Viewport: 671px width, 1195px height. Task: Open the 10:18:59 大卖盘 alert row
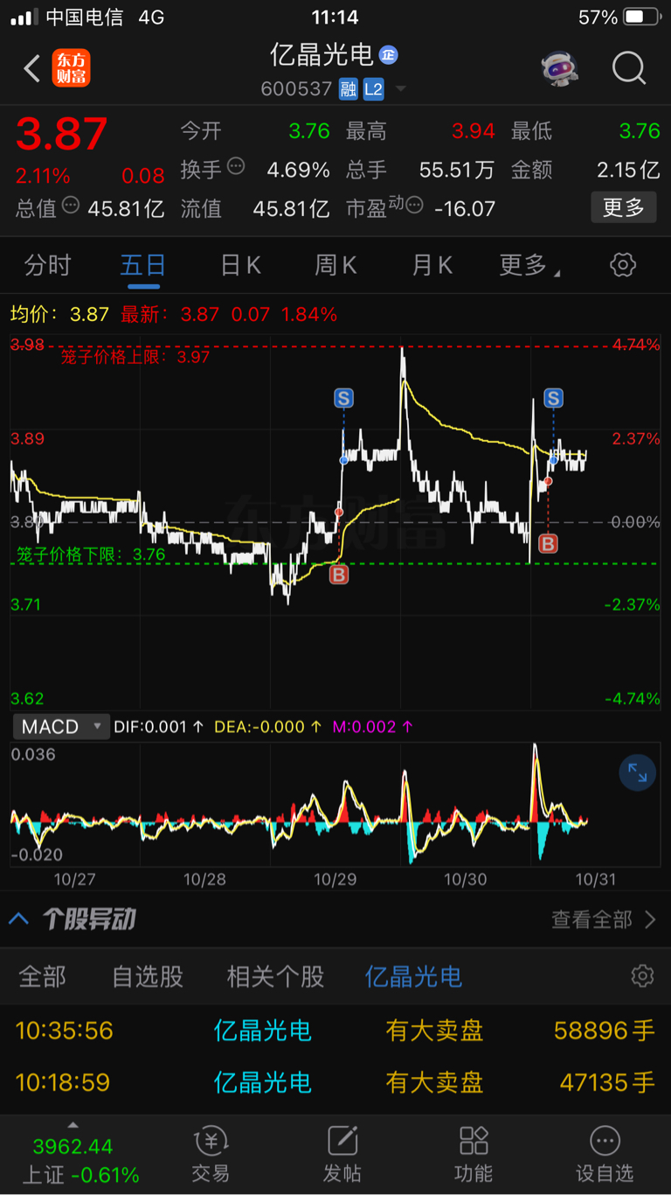(x=335, y=1083)
